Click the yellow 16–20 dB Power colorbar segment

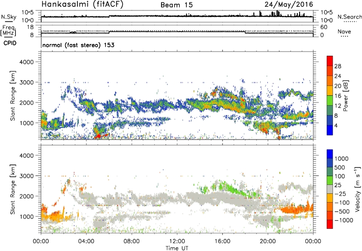330,91
